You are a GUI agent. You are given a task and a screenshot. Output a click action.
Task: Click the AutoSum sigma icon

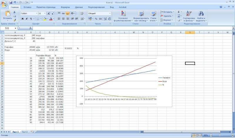pos(178,12)
